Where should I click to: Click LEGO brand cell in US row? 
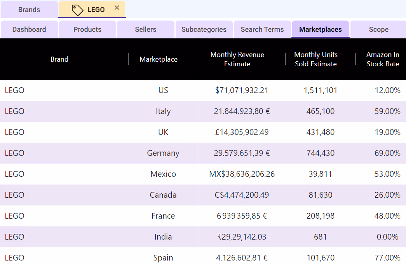(14, 90)
